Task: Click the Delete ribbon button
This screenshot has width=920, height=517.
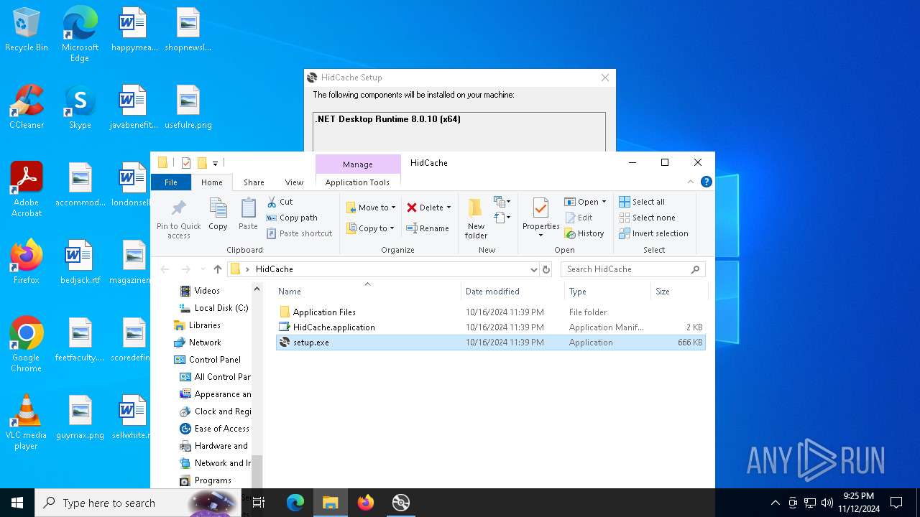Action: tap(425, 208)
